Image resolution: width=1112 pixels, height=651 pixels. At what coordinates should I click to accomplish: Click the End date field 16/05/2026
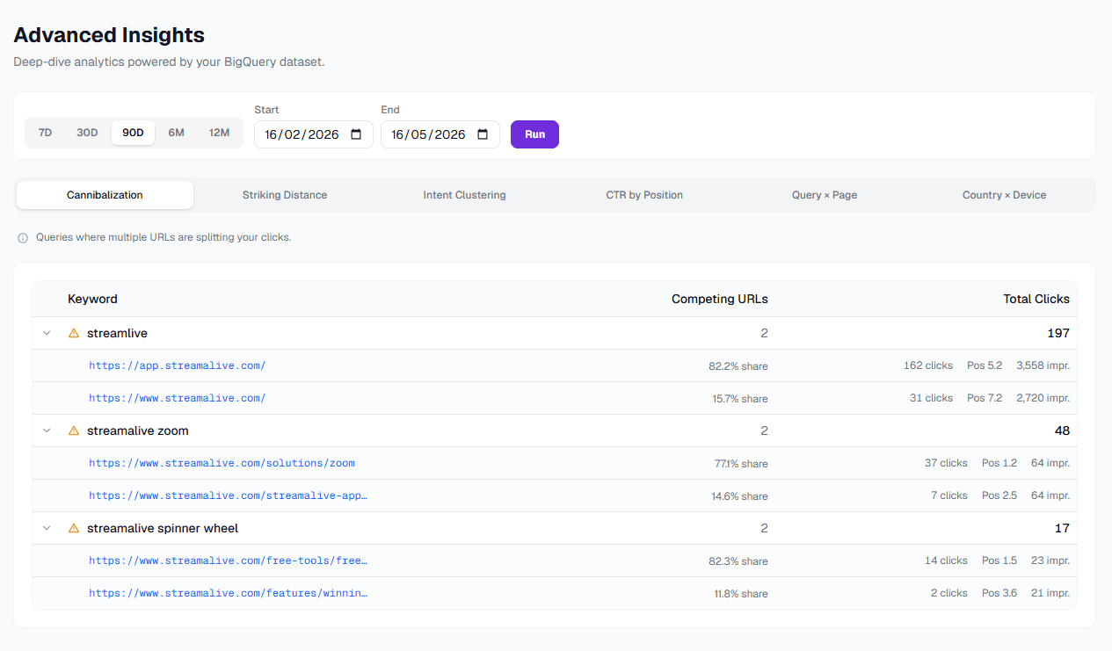[x=440, y=134]
